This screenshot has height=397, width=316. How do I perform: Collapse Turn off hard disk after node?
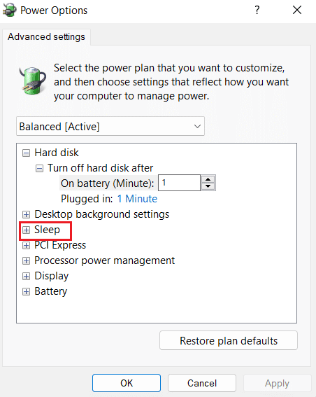39,168
